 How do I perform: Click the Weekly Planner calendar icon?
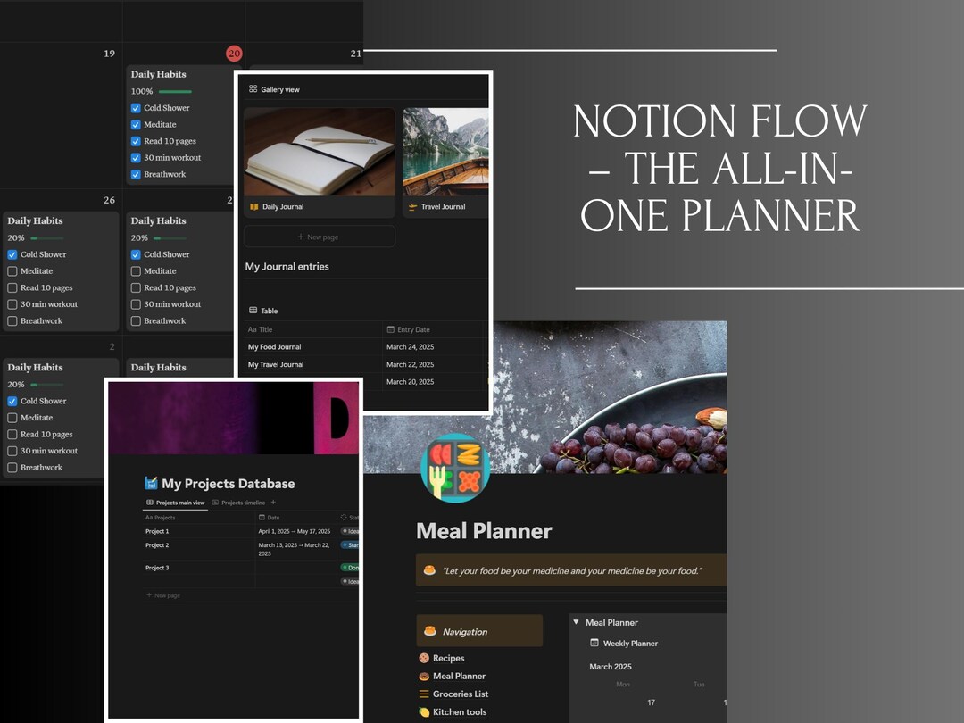596,643
